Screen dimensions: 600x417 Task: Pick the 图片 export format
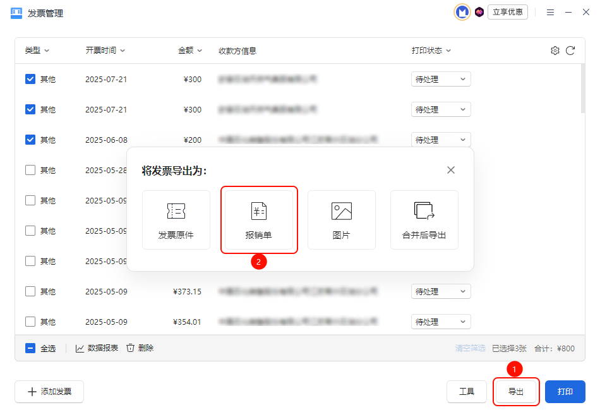click(x=341, y=219)
